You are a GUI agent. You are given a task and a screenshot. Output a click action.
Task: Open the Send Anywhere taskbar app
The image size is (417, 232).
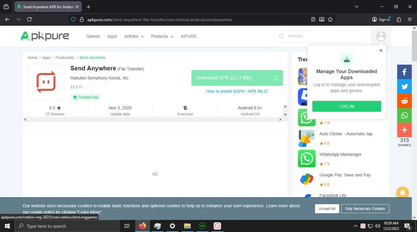click(x=217, y=226)
